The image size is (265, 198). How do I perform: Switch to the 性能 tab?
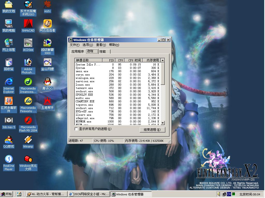coord(104,51)
